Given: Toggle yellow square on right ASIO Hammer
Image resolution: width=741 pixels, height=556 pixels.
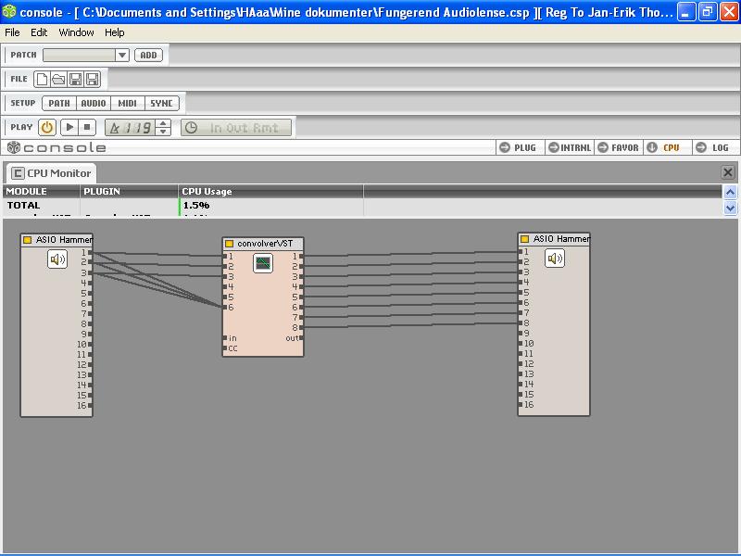Looking at the screenshot, I should click(524, 239).
